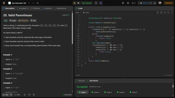Open the debugger bug icon
Image resolution: width=175 pixels, height=98 pixels.
click(74, 3)
